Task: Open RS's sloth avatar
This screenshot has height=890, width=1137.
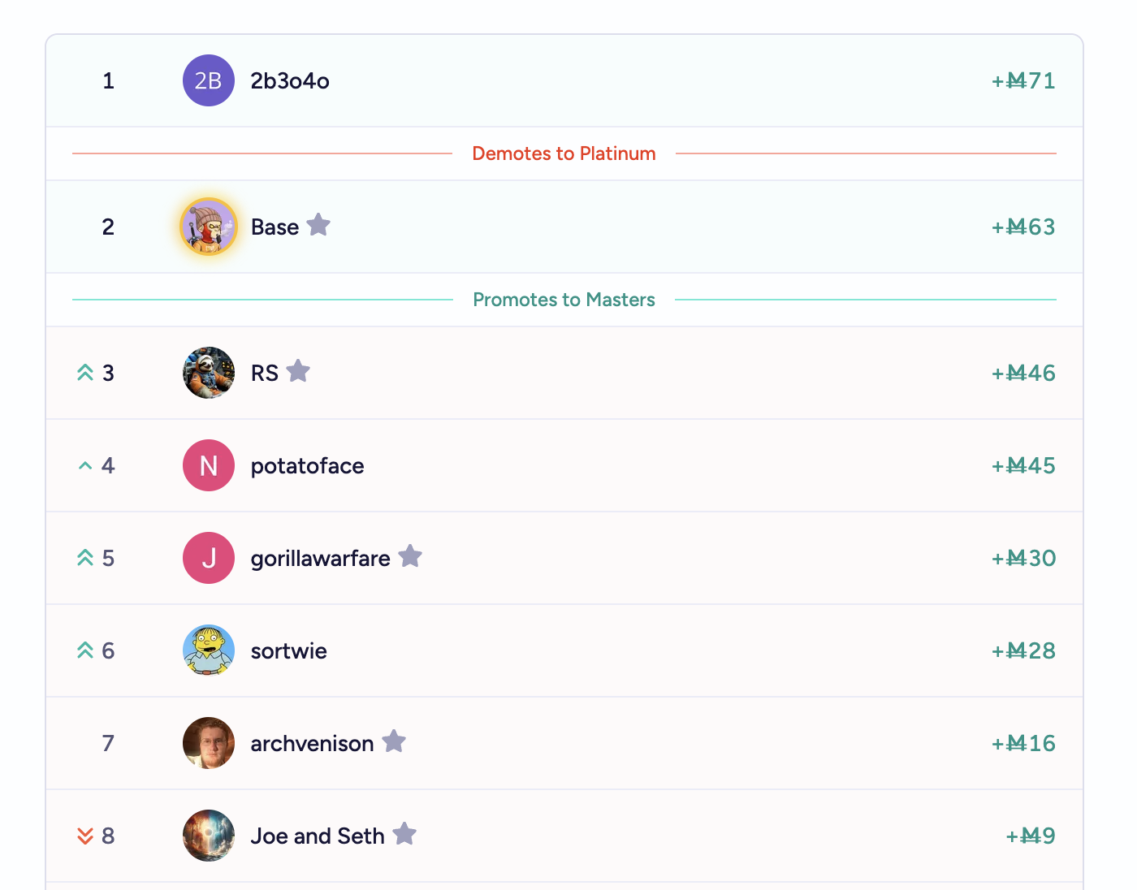Action: 209,373
